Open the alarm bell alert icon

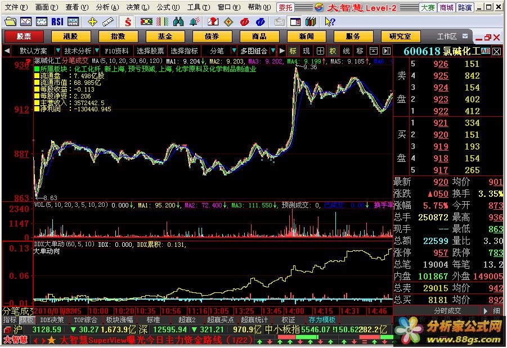coord(195,22)
